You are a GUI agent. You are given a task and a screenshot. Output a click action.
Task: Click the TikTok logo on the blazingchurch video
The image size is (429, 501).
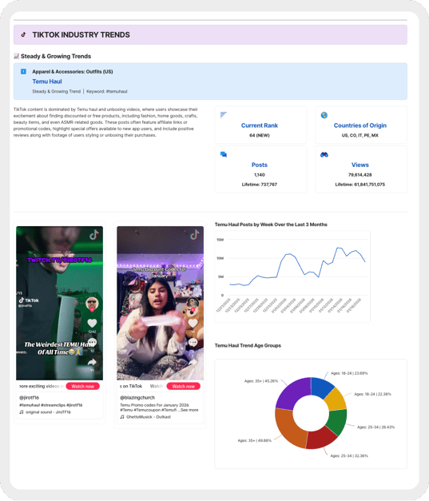[195, 235]
